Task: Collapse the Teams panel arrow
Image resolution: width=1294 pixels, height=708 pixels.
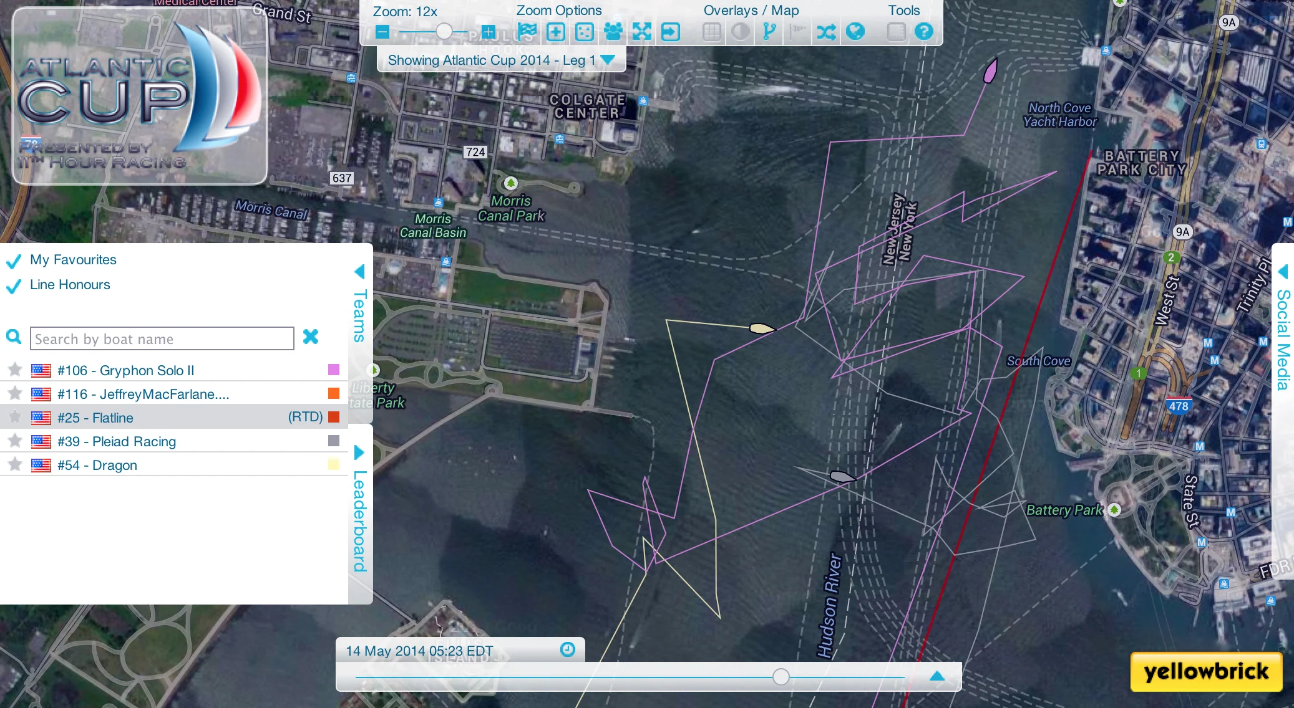Action: pos(359,272)
